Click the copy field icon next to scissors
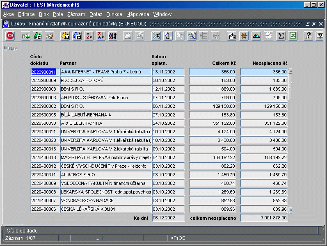The image size is (327, 246). point(168,36)
